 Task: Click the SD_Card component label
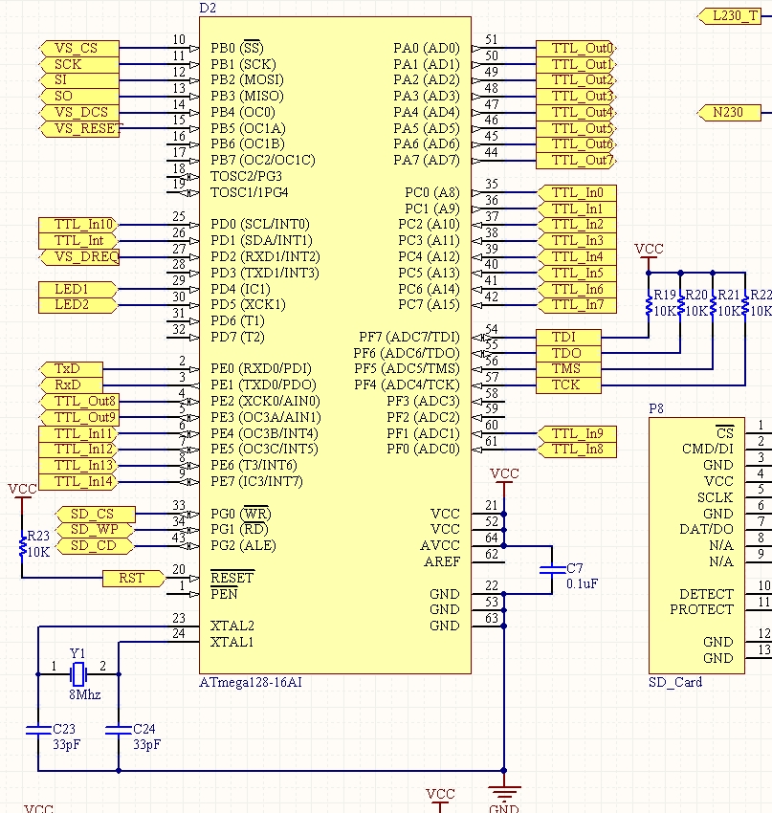click(x=675, y=682)
